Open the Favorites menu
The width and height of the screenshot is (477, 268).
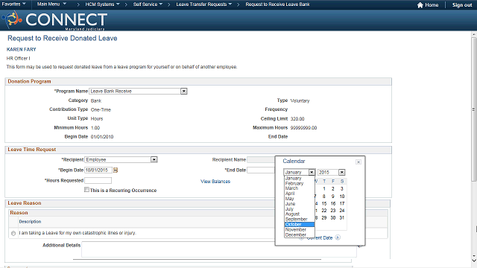[x=13, y=4]
